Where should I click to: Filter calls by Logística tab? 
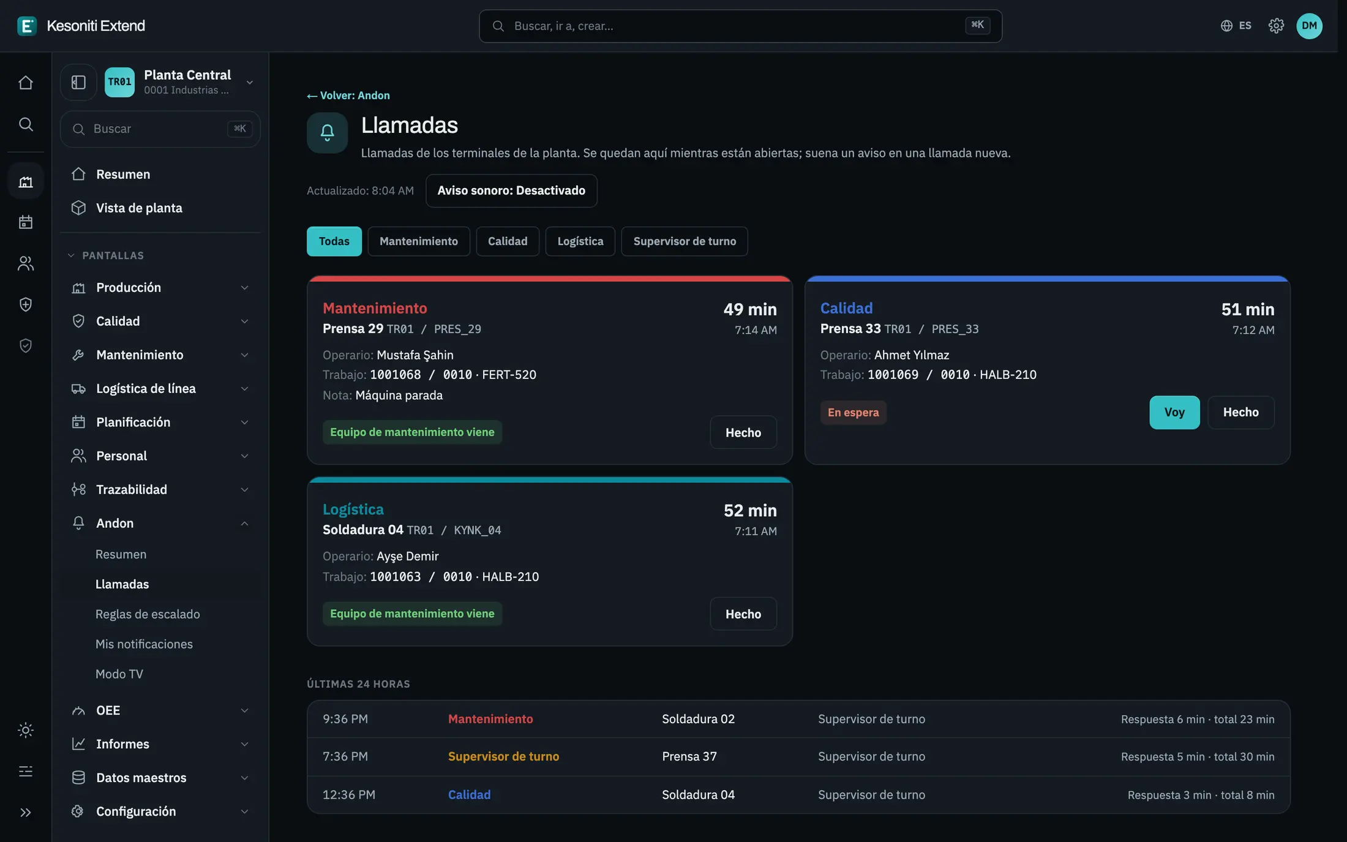580,241
